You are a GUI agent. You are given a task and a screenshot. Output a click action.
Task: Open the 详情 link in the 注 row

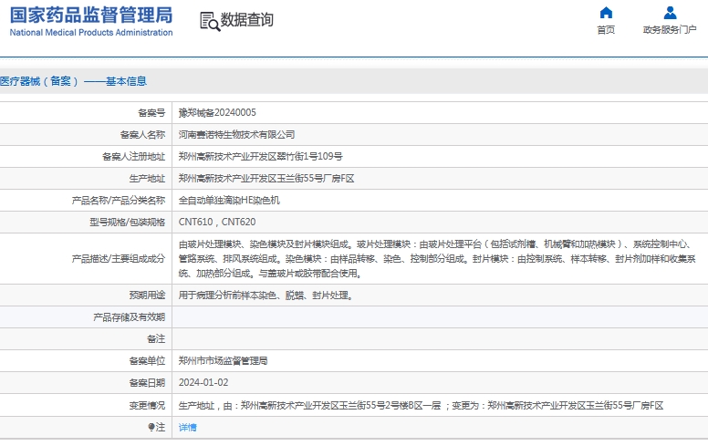click(x=187, y=428)
